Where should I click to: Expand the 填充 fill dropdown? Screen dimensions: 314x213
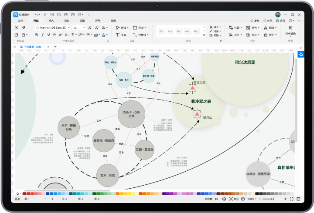click(x=217, y=27)
